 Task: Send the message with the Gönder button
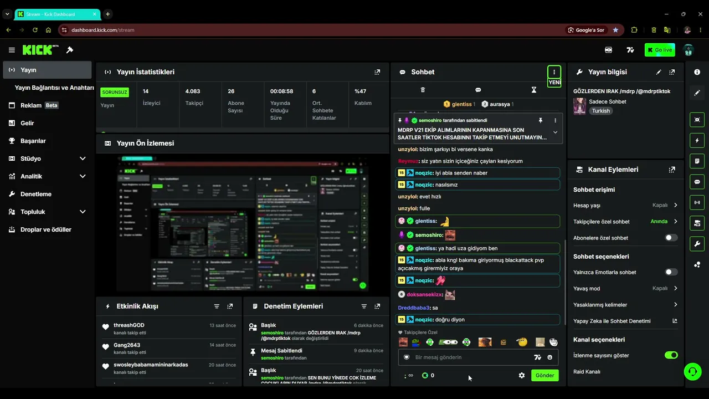544,375
